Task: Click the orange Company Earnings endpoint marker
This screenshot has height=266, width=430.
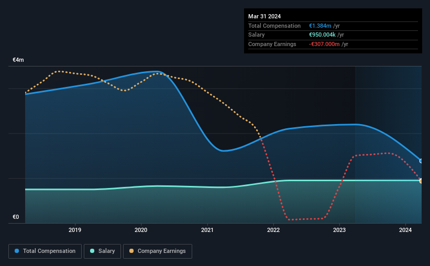Action: 421,181
